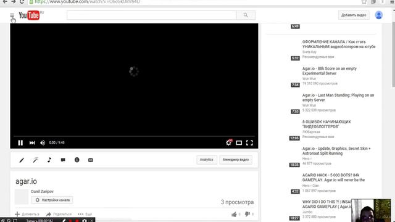Enter fullscreen mode
The image size is (395, 222).
[249, 143]
